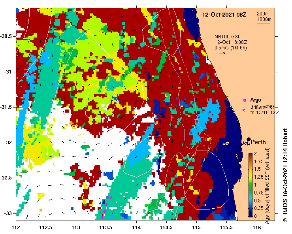The width and height of the screenshot is (292, 234).
Task: Click the color bar tick label 1.75
Action: tap(259, 161)
